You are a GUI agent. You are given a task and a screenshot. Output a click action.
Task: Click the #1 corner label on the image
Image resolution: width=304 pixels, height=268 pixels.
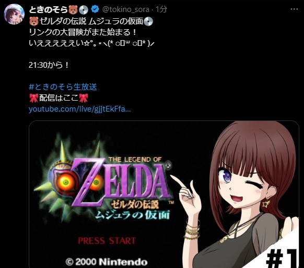pyautogui.click(x=282, y=258)
